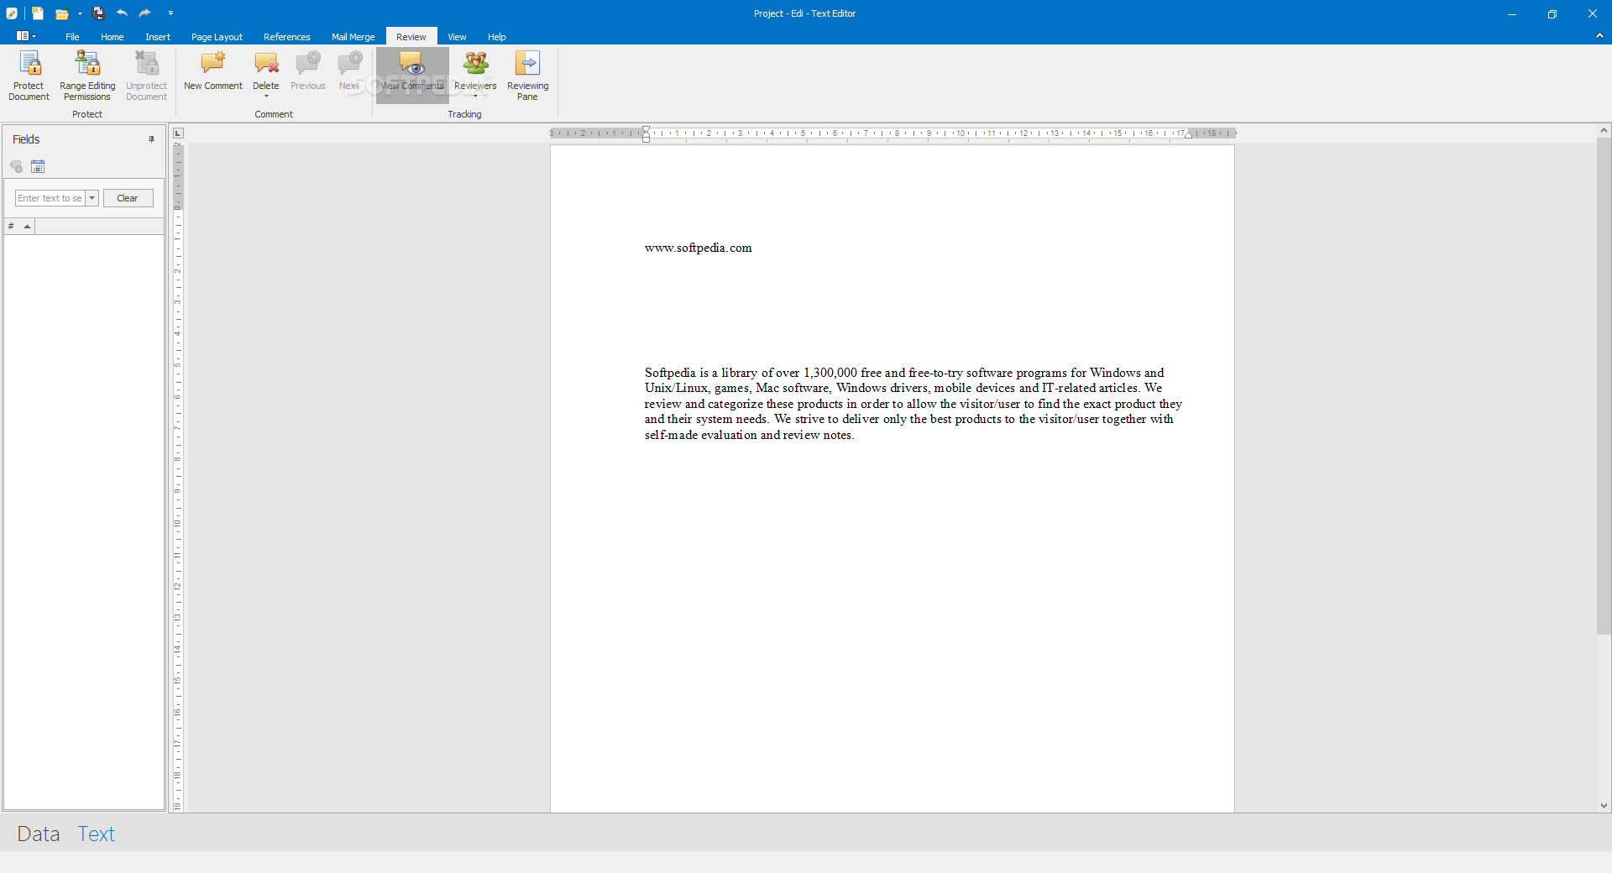Open Range Editing Permissions

click(87, 76)
